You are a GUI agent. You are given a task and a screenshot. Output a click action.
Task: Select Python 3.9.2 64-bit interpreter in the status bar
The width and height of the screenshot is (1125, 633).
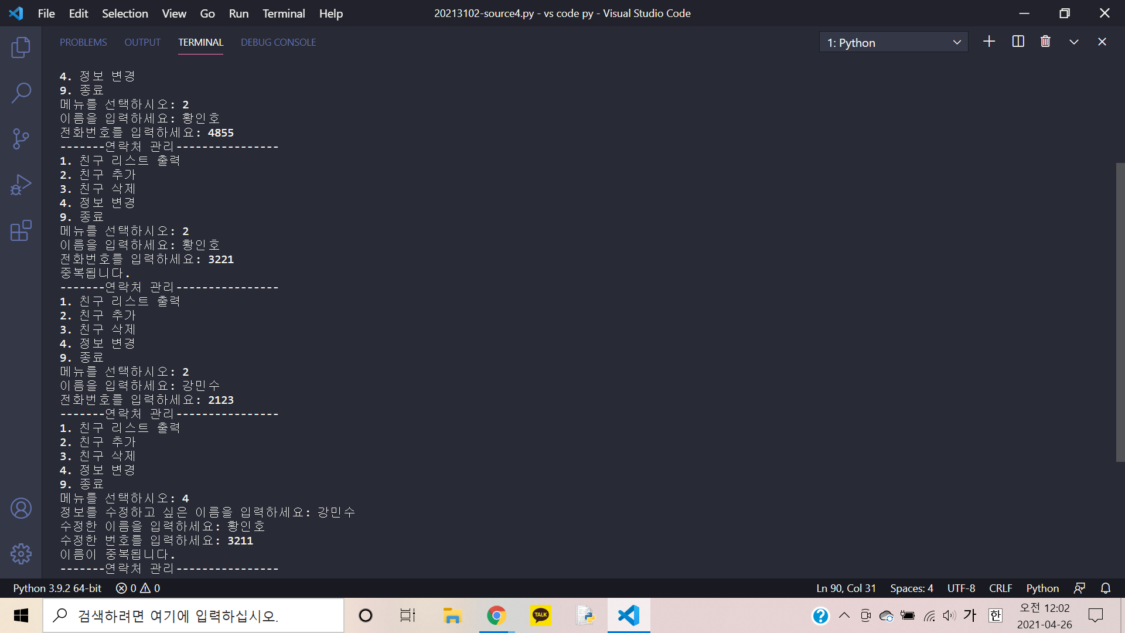(57, 588)
